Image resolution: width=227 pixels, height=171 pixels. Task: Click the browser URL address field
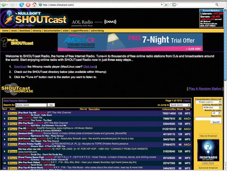point(100,5)
